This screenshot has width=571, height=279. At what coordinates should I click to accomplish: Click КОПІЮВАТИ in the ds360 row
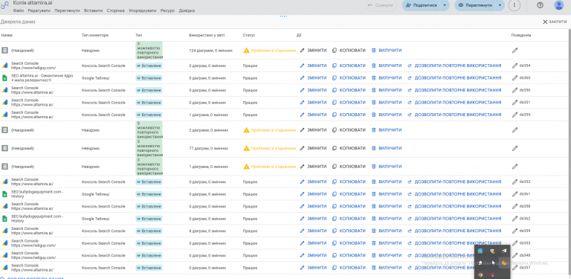[x=349, y=78]
